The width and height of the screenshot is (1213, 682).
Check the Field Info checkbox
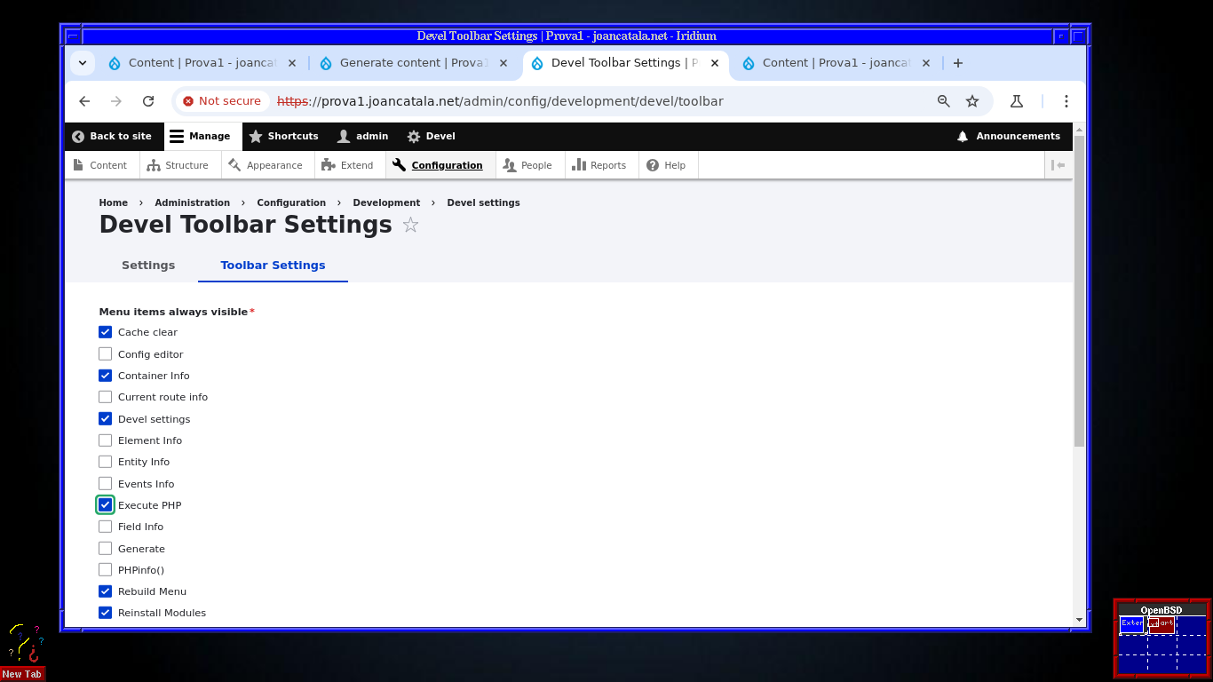tap(105, 527)
